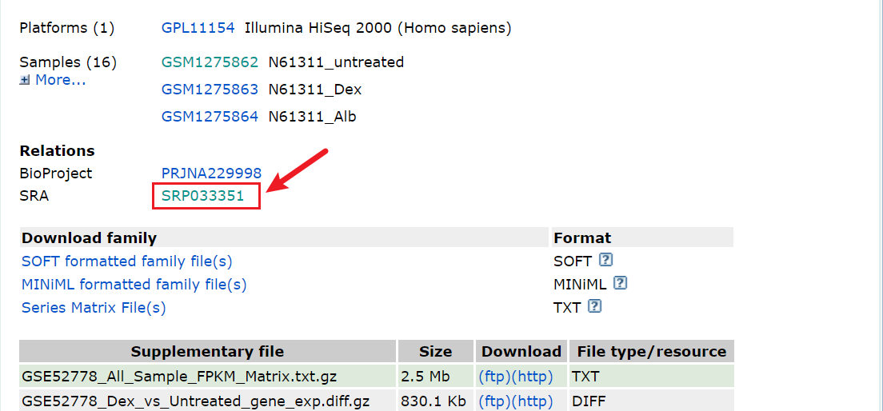Click the help icon next to TXT format

click(594, 306)
